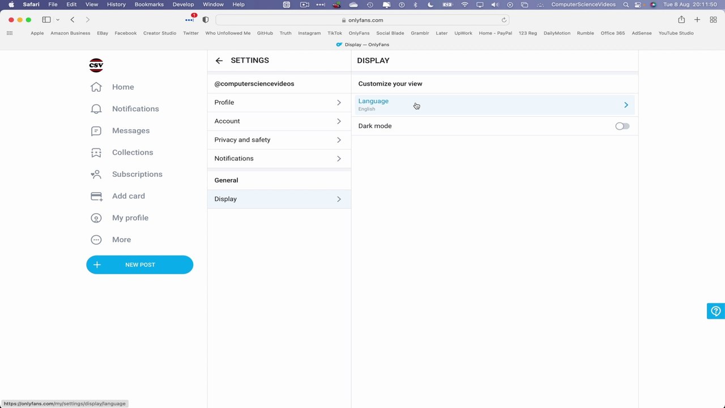This screenshot has height=408, width=725.
Task: Click the onlyfans.com address bar
Action: pos(362,20)
